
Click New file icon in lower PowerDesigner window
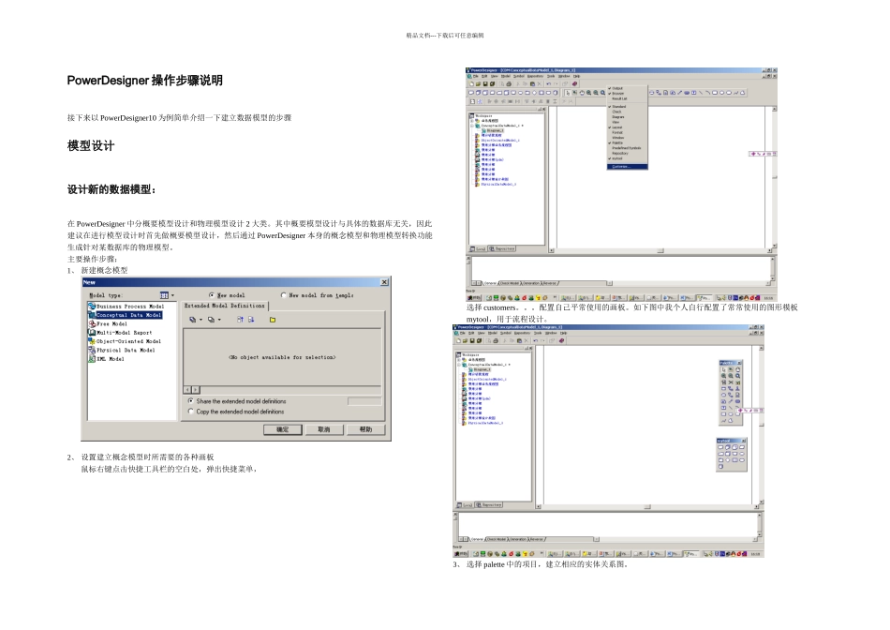[459, 341]
